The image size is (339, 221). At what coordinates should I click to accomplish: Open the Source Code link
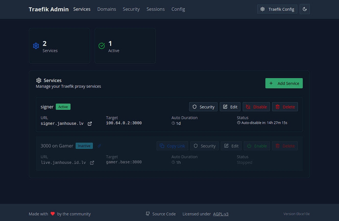161,214
